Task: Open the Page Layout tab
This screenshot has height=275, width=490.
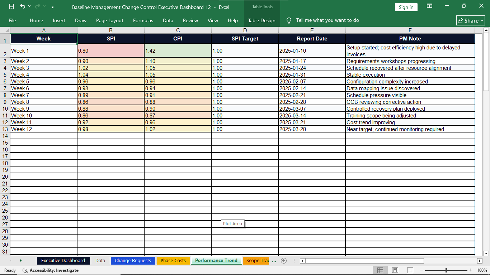Action: coord(110,20)
